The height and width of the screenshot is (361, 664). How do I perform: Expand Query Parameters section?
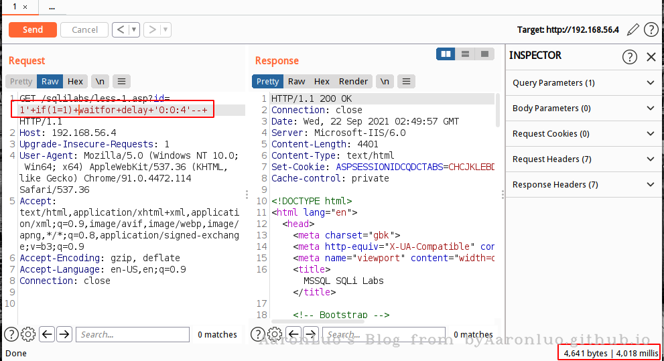pos(649,83)
